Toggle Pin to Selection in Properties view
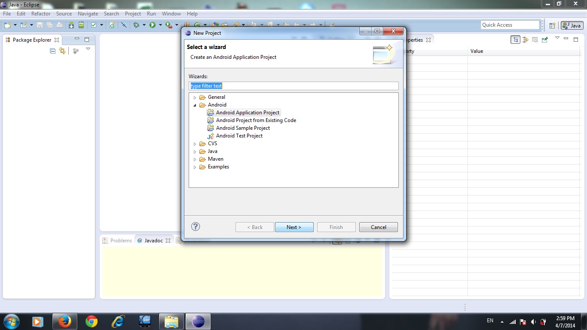 point(545,40)
